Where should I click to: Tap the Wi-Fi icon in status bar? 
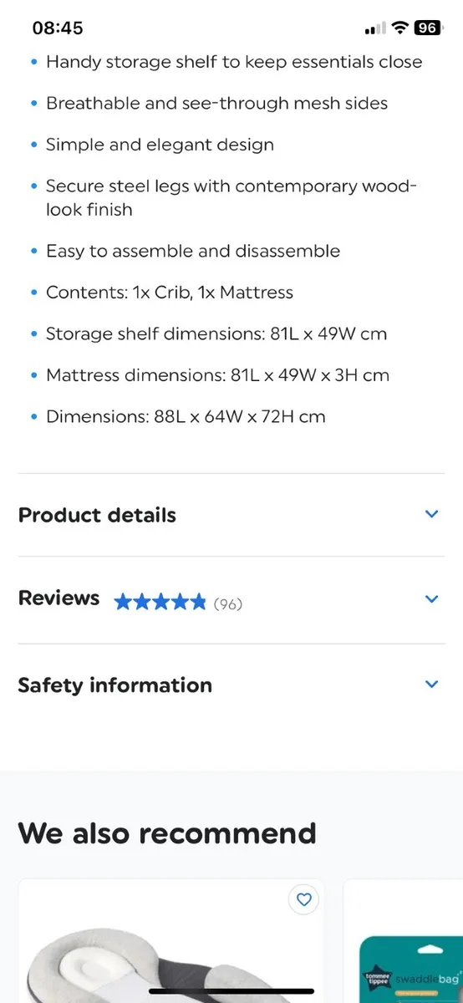tap(399, 28)
